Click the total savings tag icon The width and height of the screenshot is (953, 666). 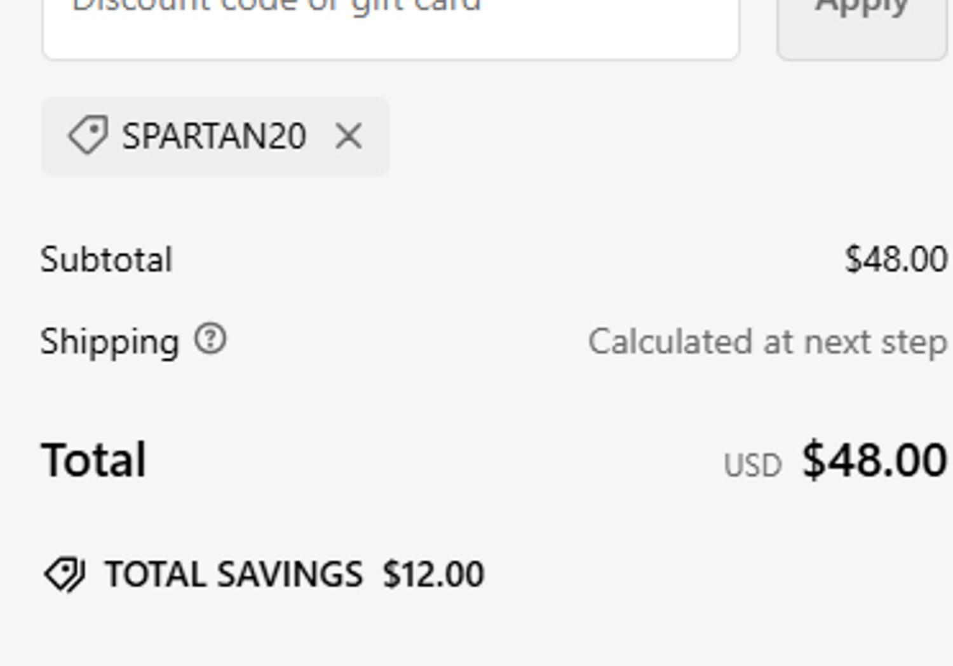(64, 574)
